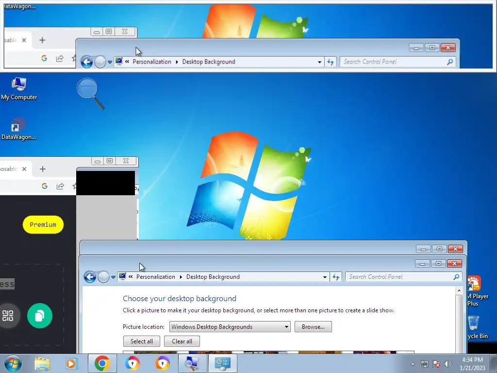Click the Back arrow in front Desktop Background window
This screenshot has width=497, height=373.
[x=90, y=277]
